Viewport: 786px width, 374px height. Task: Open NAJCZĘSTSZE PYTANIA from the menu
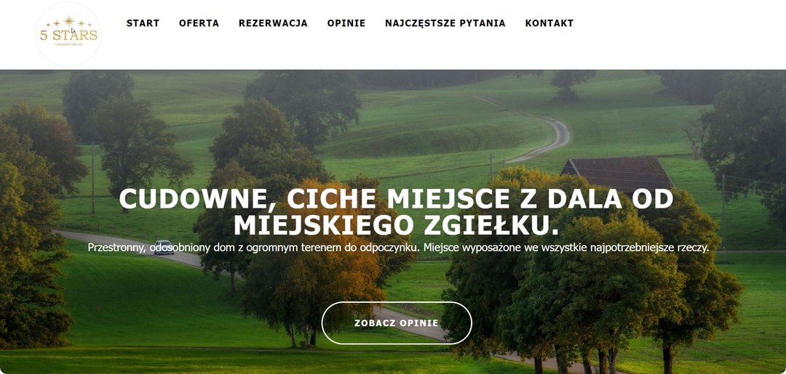[445, 23]
